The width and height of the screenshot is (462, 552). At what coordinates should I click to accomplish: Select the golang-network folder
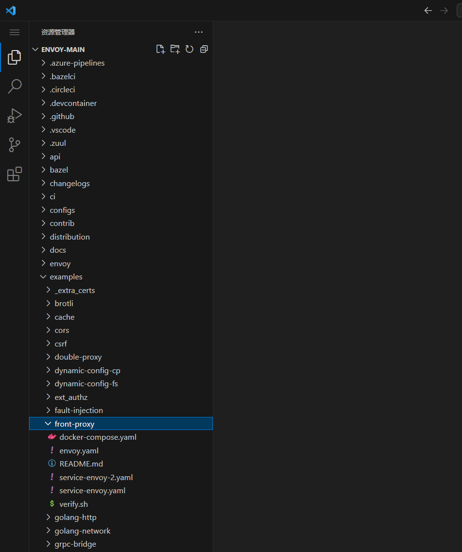(121, 531)
